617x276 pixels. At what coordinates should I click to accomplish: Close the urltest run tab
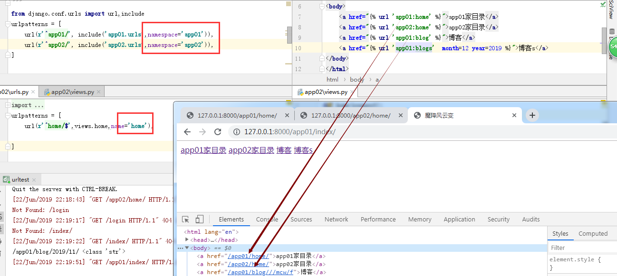(x=35, y=180)
